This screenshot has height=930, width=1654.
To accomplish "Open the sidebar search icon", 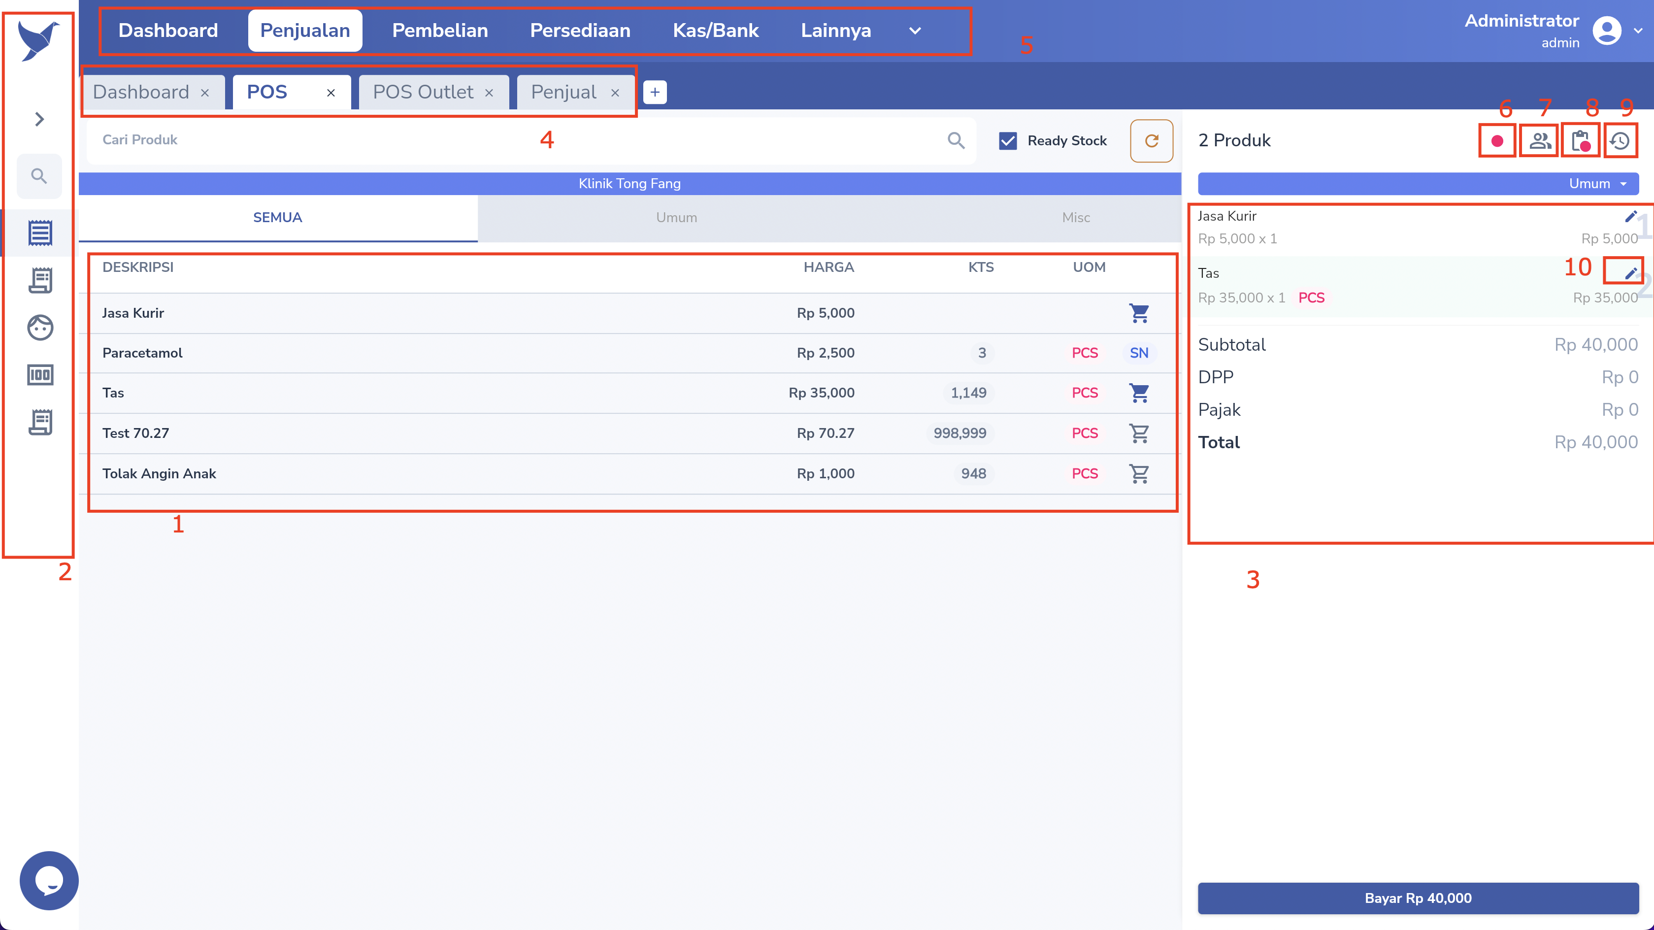I will (39, 176).
